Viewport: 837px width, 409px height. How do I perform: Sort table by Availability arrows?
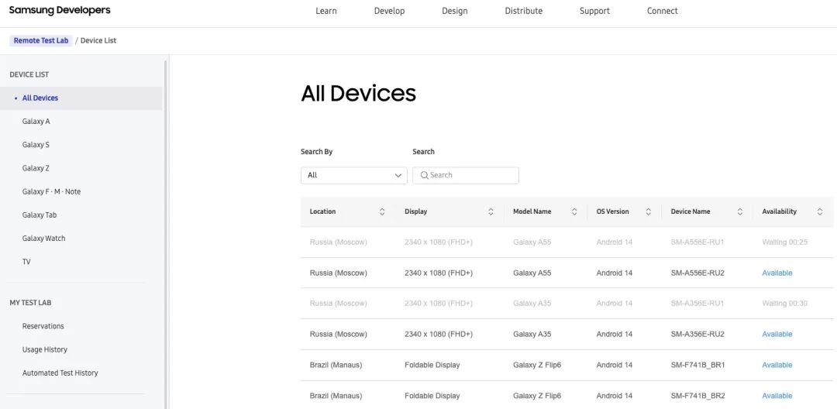coord(819,211)
